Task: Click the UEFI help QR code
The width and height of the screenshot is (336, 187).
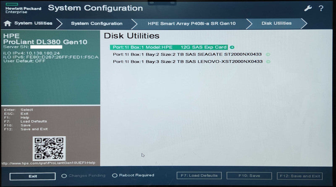Action: tap(49, 148)
